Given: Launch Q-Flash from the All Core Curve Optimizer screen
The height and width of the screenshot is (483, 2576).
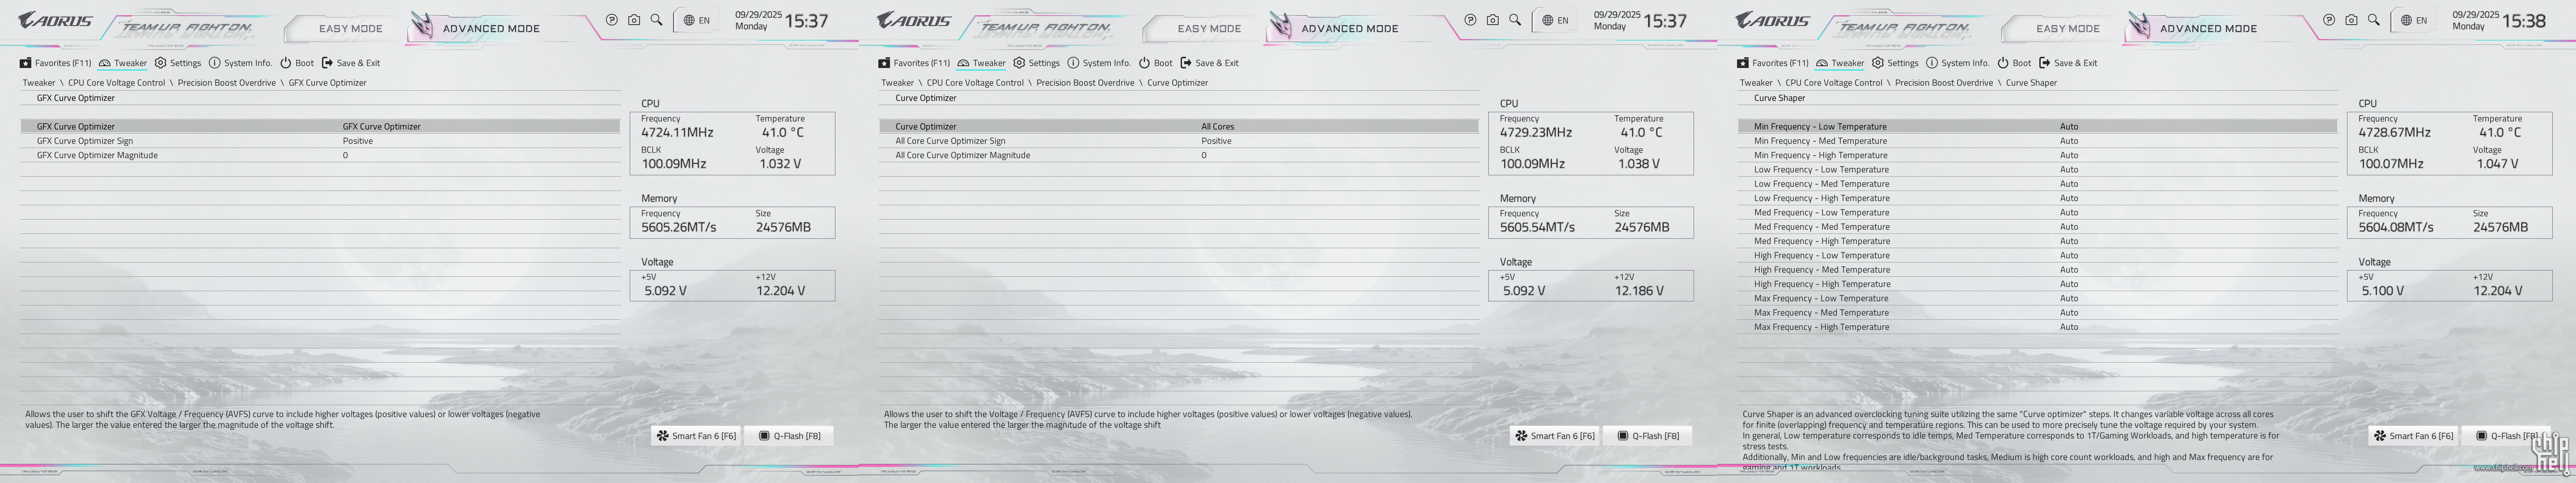Looking at the screenshot, I should tap(1649, 436).
